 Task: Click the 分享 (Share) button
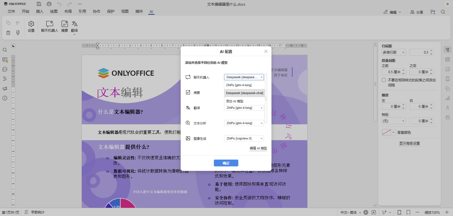[417, 12]
